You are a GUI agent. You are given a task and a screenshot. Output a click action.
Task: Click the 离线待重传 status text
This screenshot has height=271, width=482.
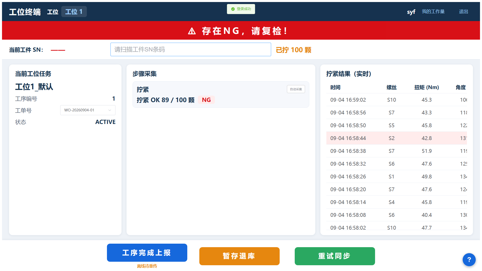pos(147,266)
